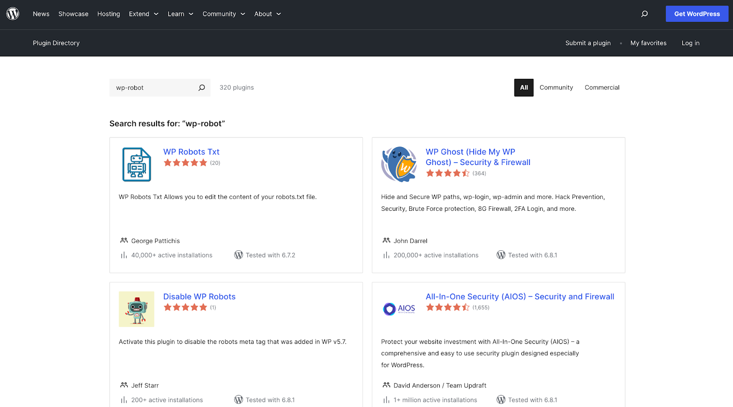The image size is (733, 407).
Task: Select the All filter tab
Action: point(524,88)
